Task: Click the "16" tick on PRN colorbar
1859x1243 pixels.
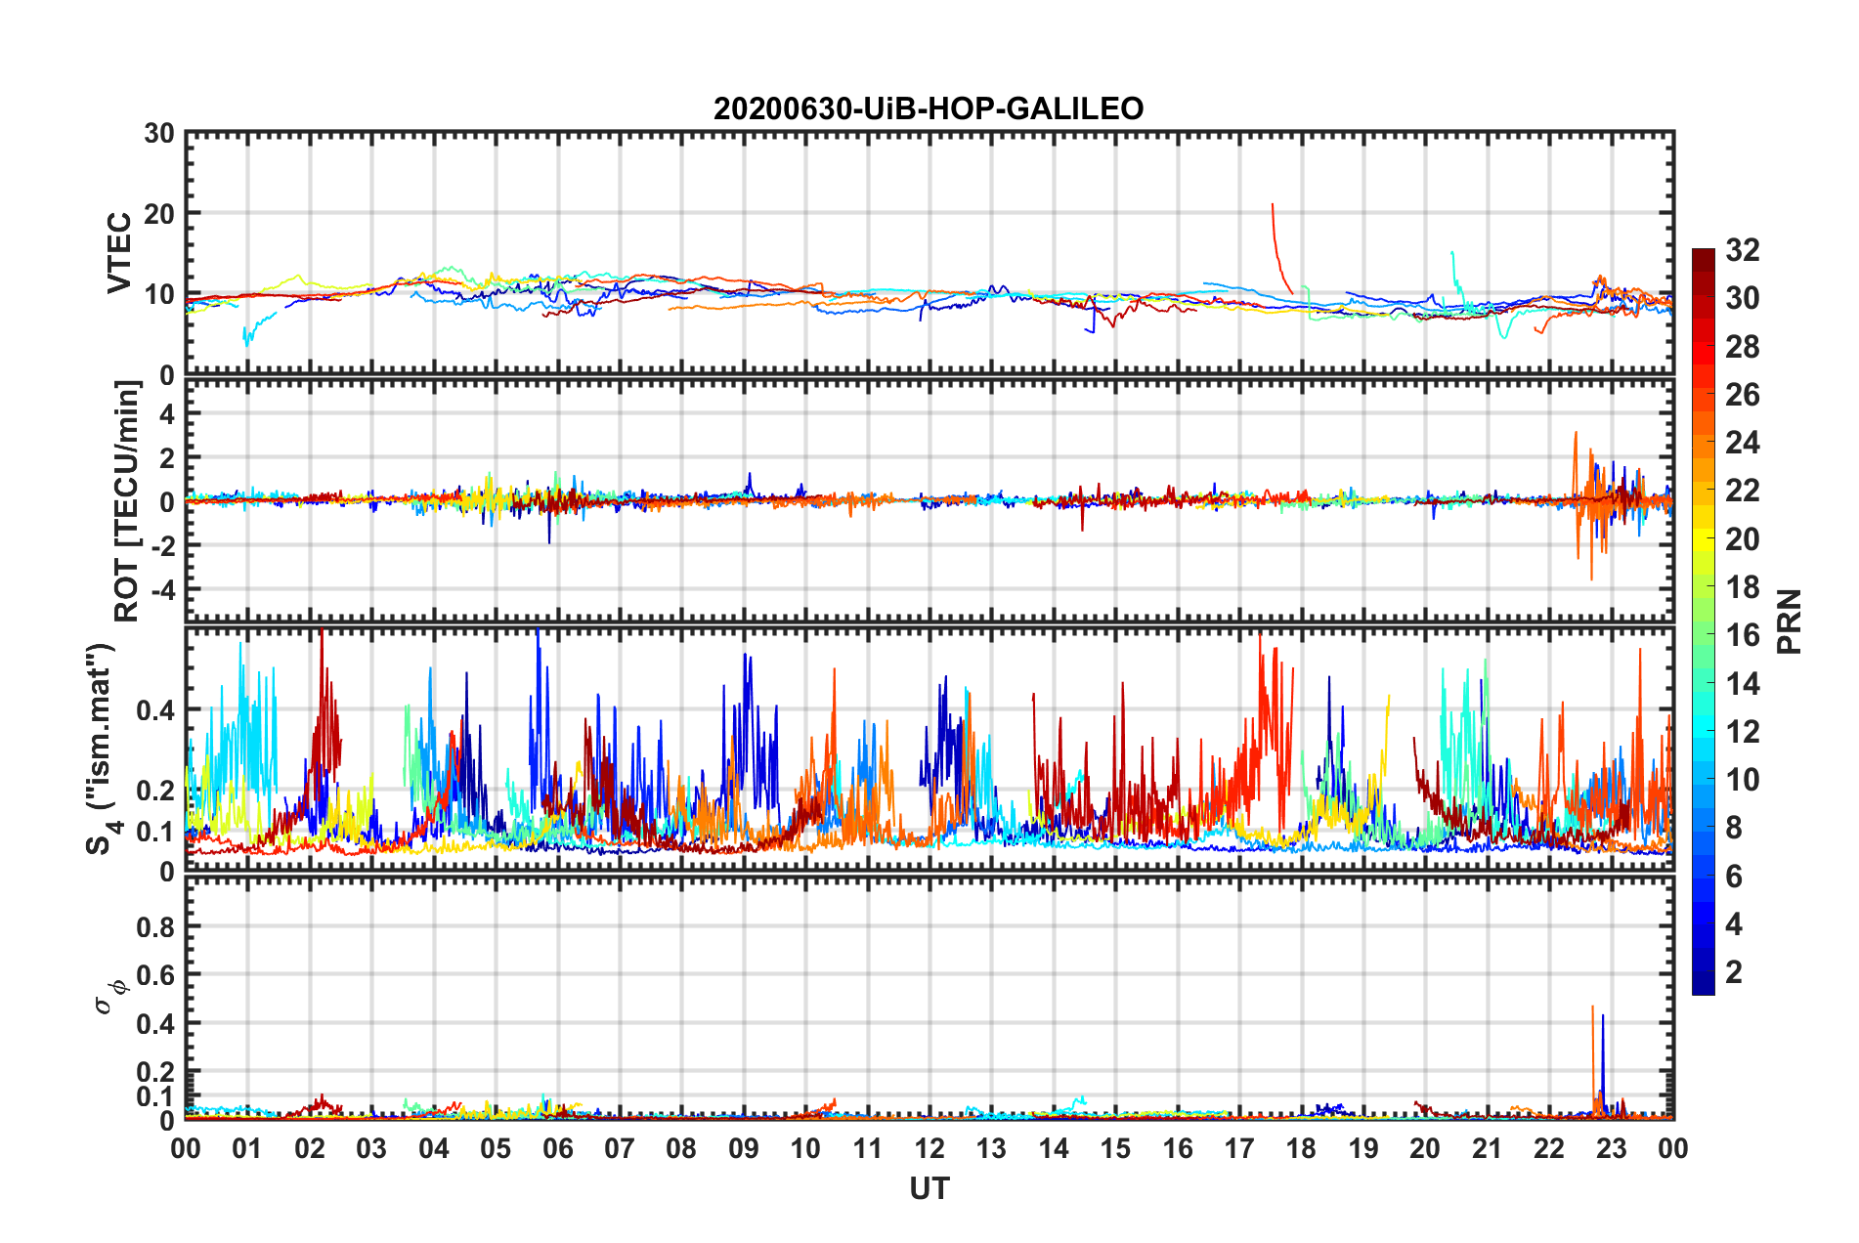Action: [x=1742, y=635]
